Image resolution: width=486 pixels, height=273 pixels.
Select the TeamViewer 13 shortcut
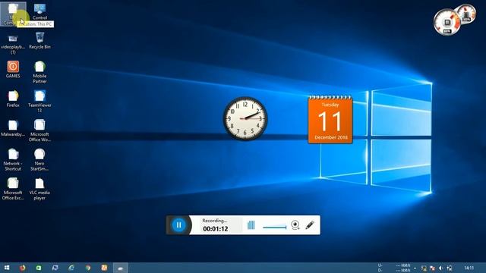pos(39,101)
